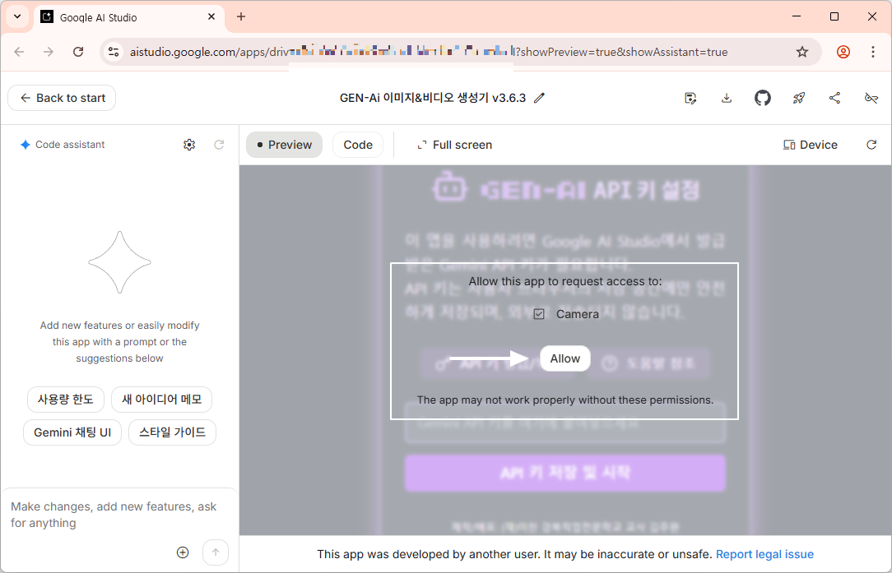Image resolution: width=892 pixels, height=573 pixels.
Task: Click the rocket deploy icon
Action: pos(799,98)
